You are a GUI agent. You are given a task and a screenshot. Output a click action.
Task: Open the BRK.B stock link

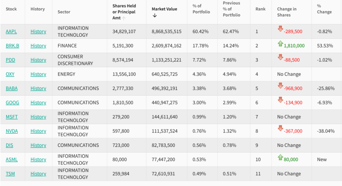(12, 46)
